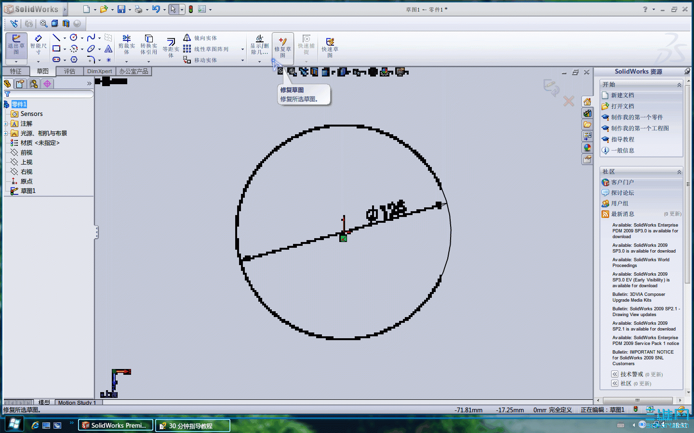Click Trim Entities (剪裁实体)
Screen dimensions: 694x433
coord(127,45)
